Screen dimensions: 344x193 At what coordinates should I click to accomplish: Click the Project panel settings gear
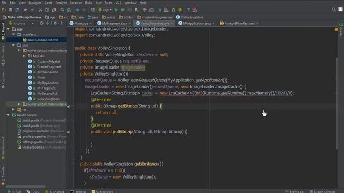(x=55, y=23)
